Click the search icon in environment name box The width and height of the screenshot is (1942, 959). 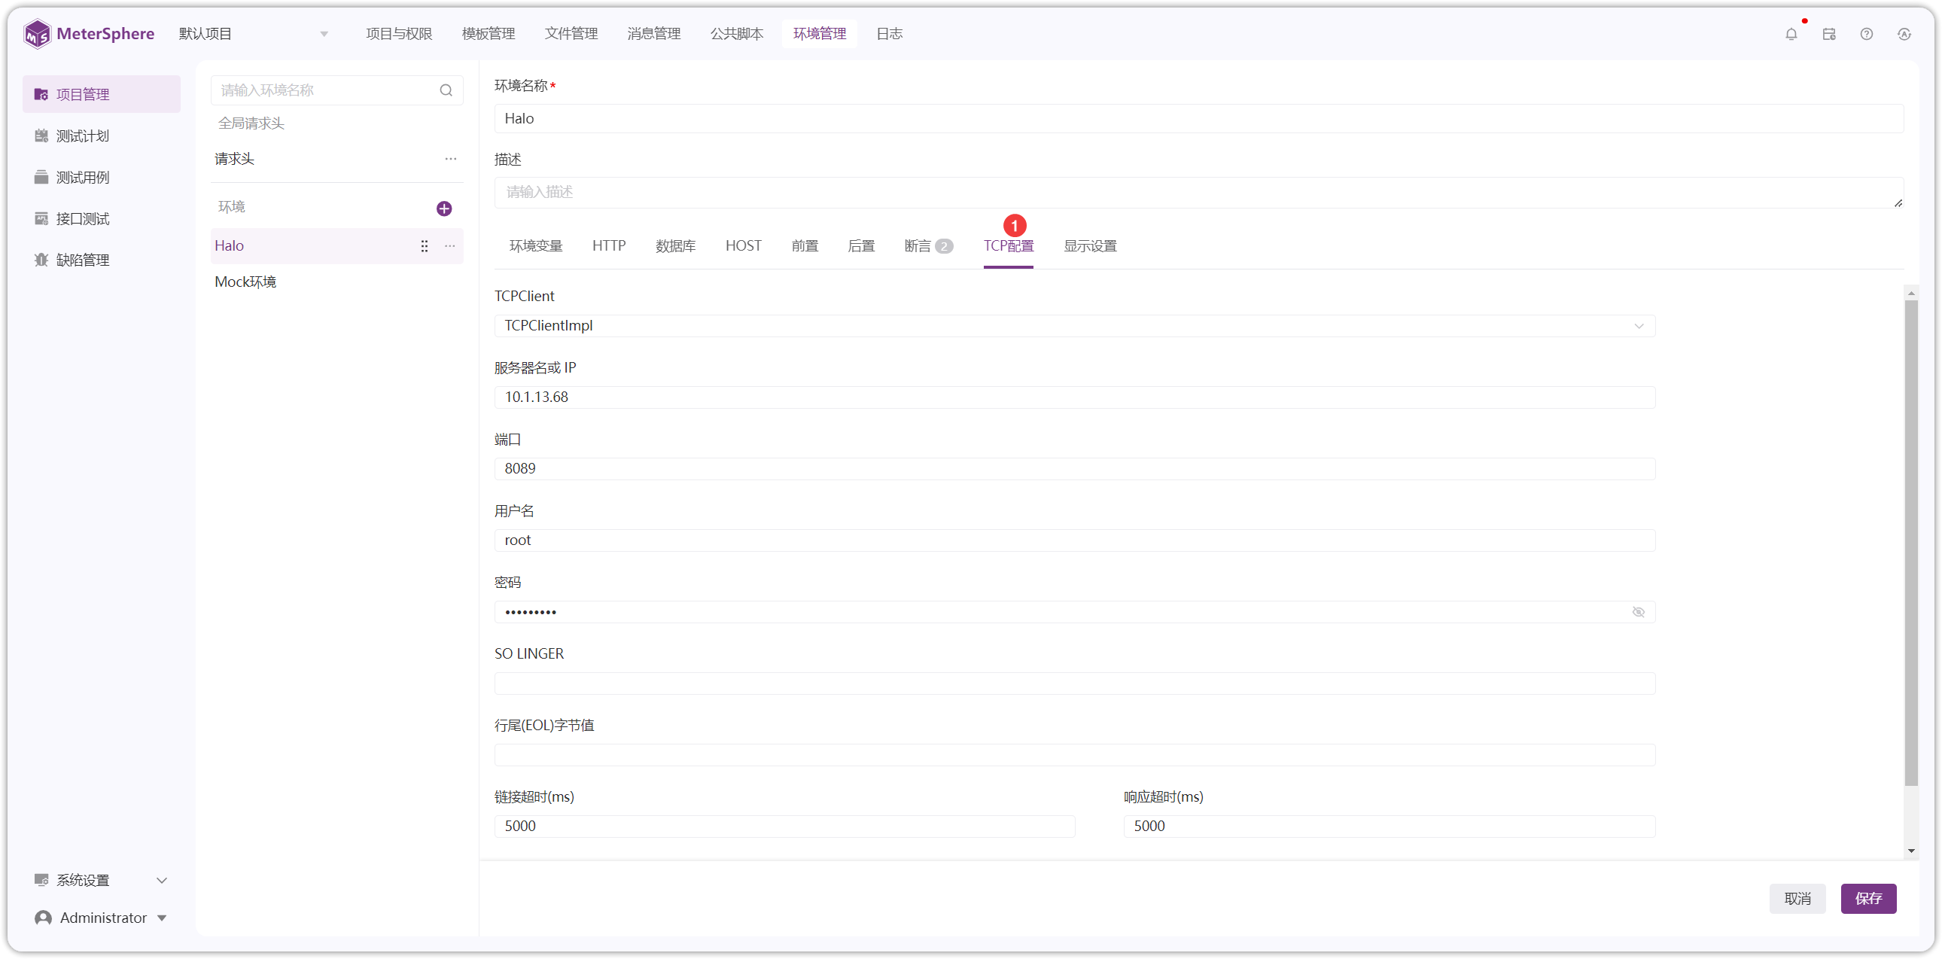[446, 90]
